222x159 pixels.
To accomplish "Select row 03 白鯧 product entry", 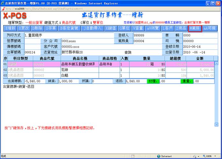I will [79, 75].
